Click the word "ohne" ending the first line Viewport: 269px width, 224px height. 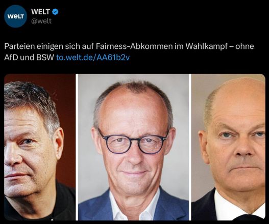[244, 46]
